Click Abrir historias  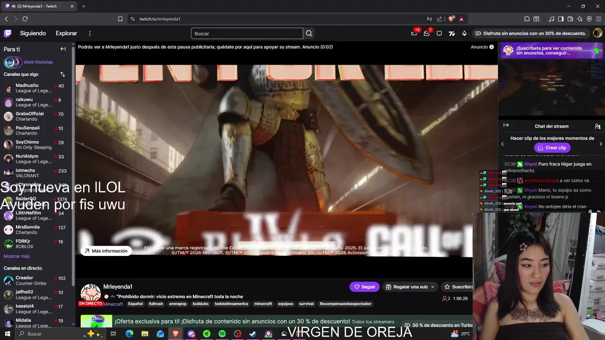click(38, 62)
